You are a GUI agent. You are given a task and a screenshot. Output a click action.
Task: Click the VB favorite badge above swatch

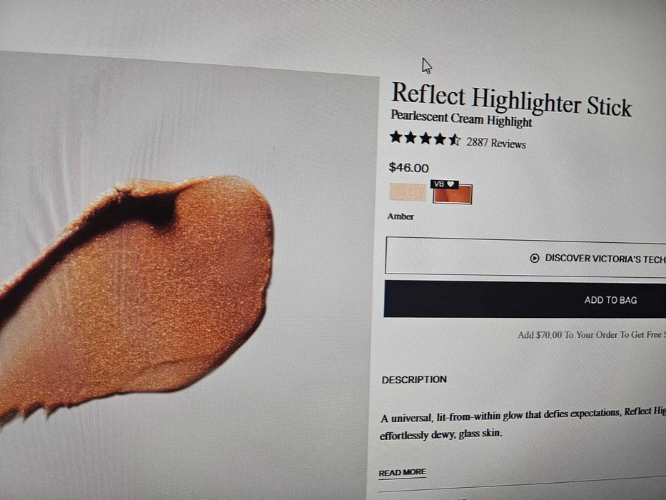click(x=444, y=184)
